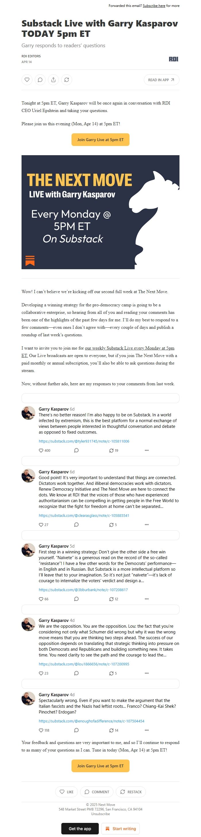201x837 pixels.
Task: Restack the note with 19 restacks
Action: pyautogui.click(x=111, y=450)
